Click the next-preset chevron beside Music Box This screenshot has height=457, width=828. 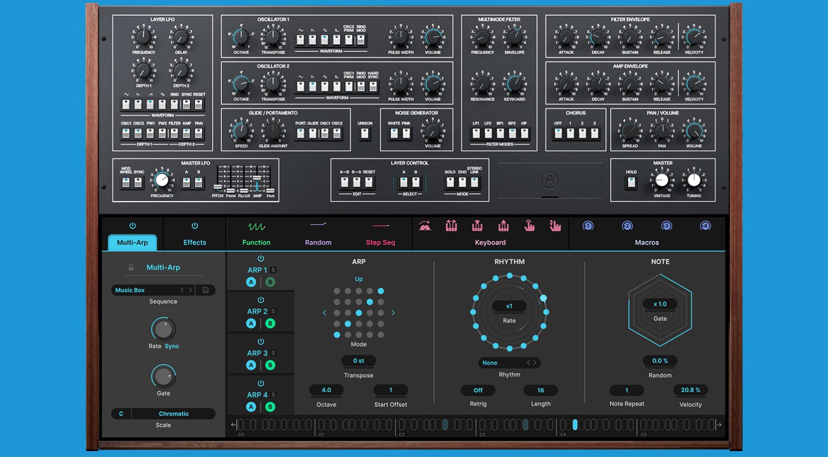pos(191,290)
